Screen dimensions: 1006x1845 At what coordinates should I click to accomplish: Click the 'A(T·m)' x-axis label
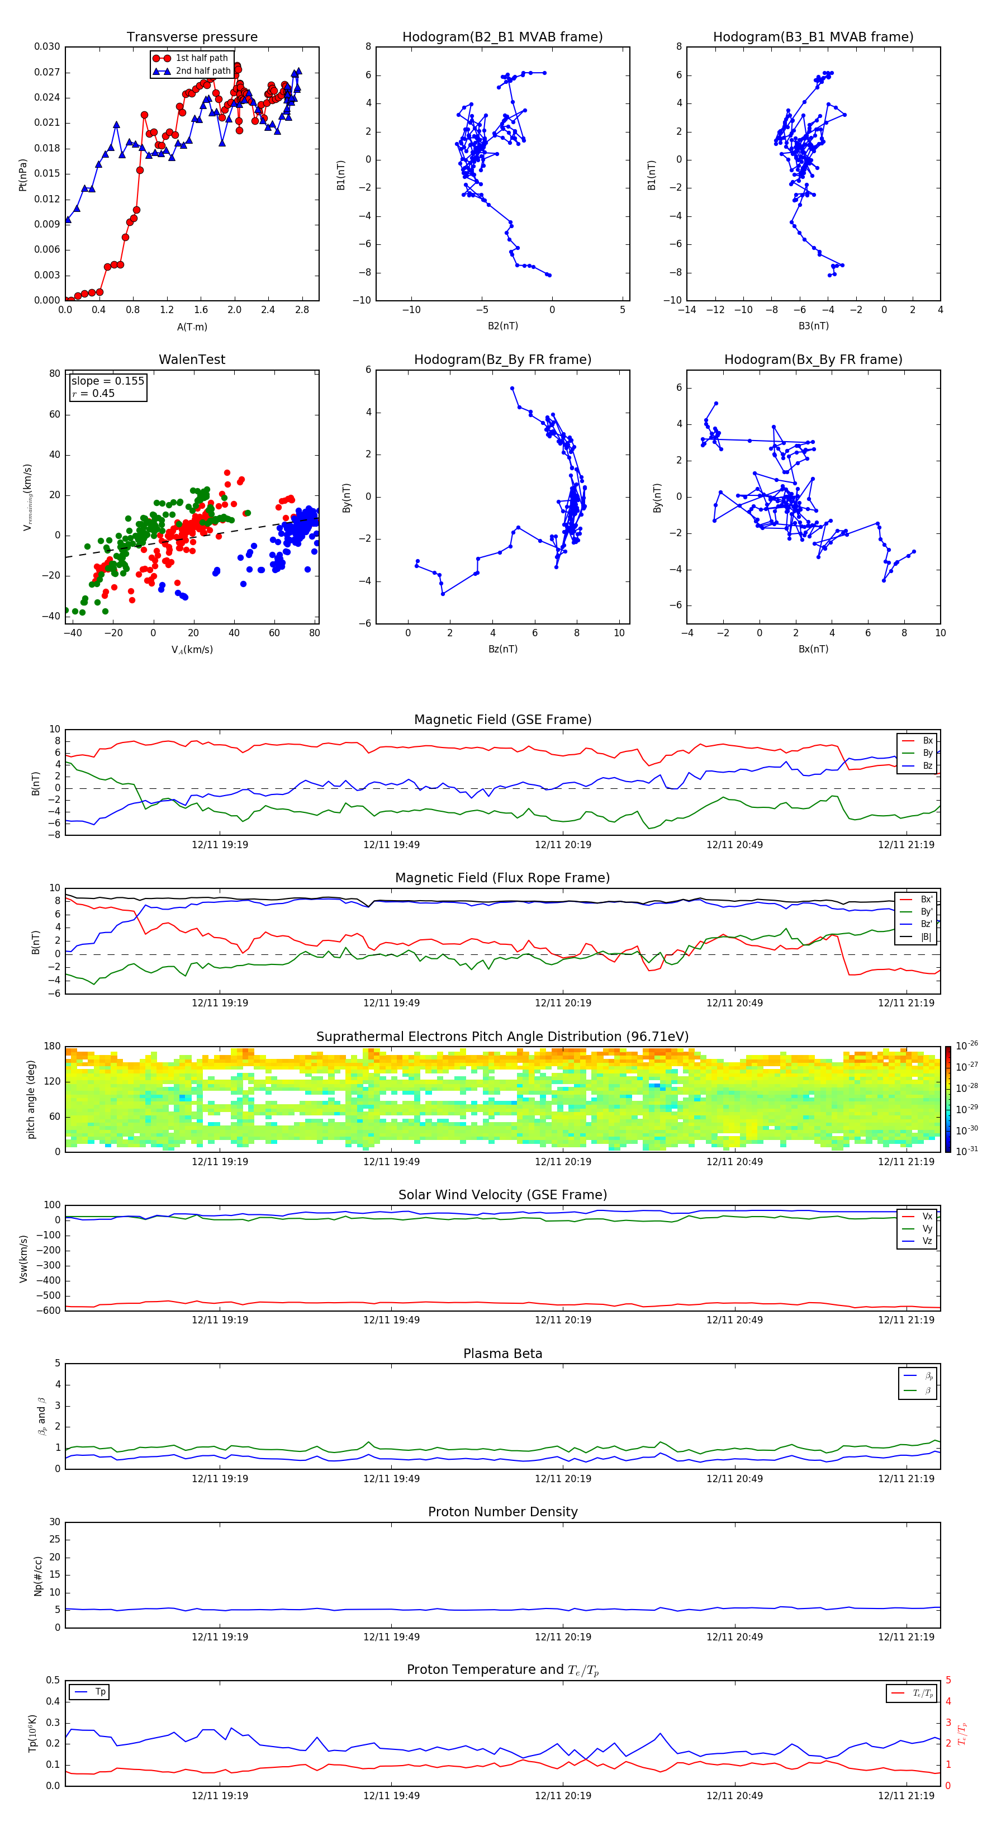192,327
